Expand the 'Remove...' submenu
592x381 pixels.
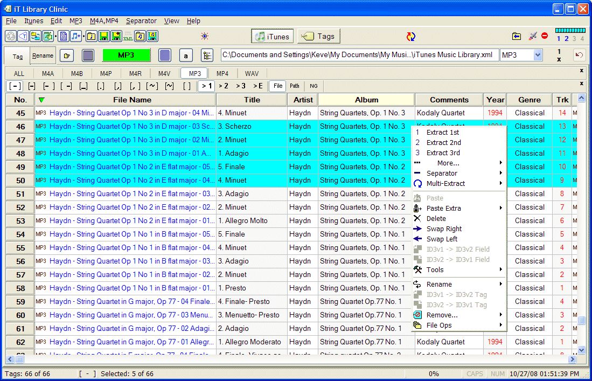click(x=459, y=315)
